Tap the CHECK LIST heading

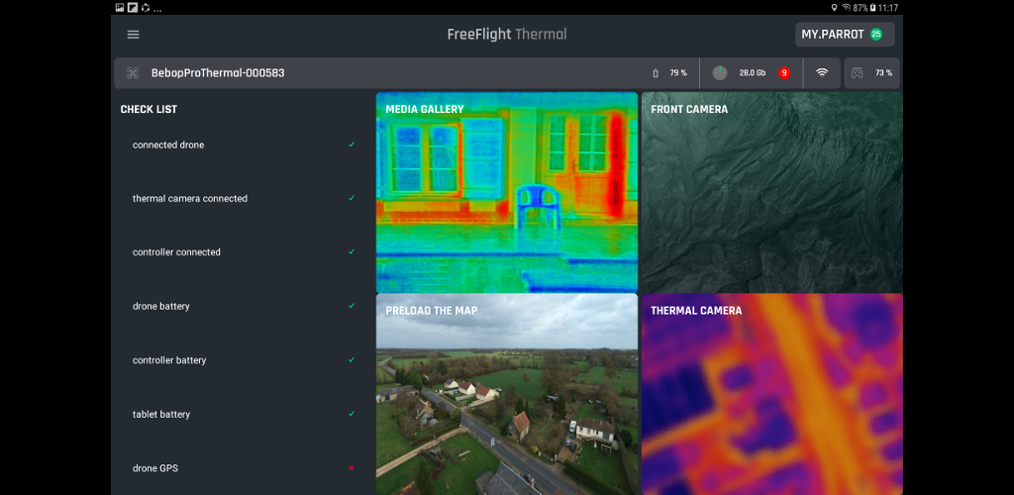click(149, 109)
